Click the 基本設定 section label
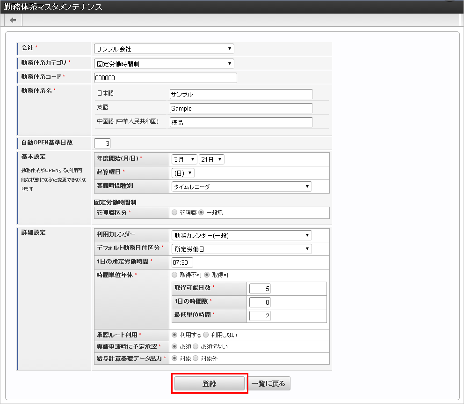The height and width of the screenshot is (404, 464). [x=33, y=157]
